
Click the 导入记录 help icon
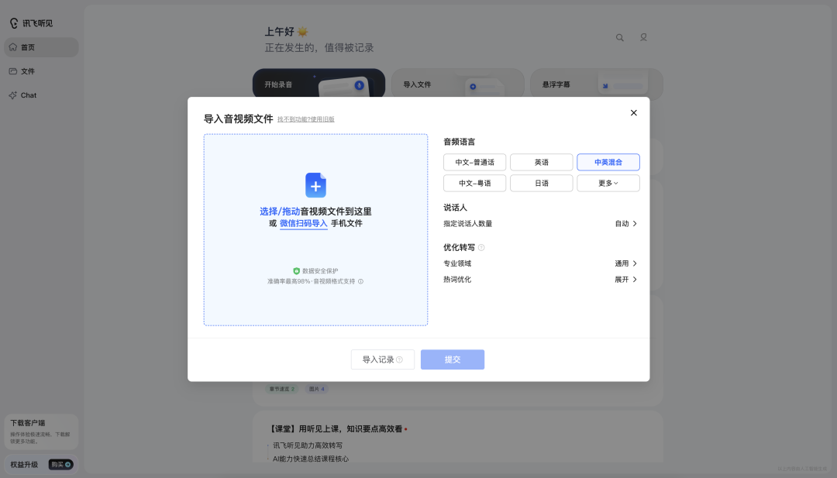point(399,359)
